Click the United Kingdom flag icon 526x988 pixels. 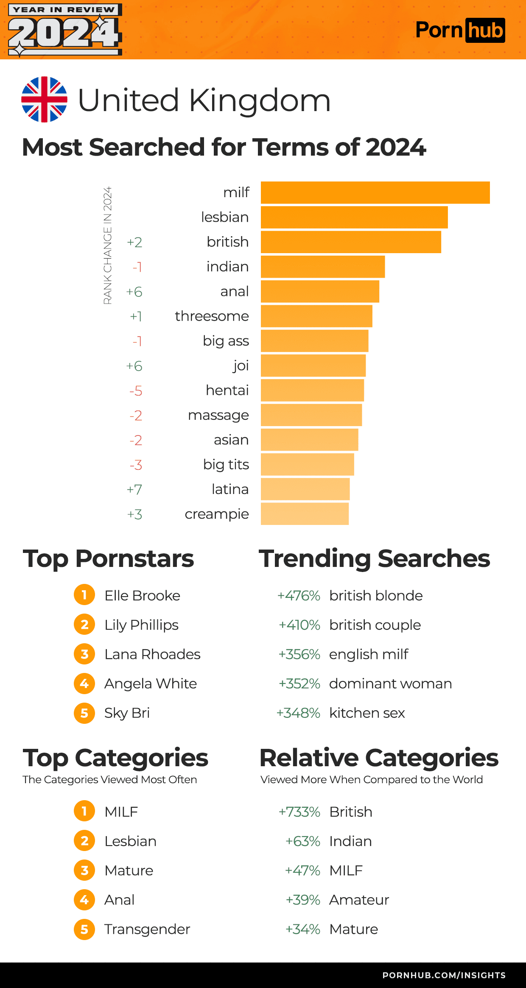(44, 100)
